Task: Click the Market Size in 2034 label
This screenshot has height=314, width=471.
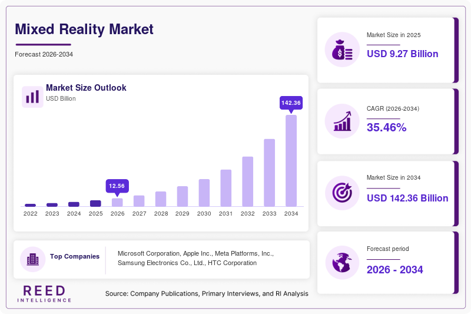Action: click(393, 177)
